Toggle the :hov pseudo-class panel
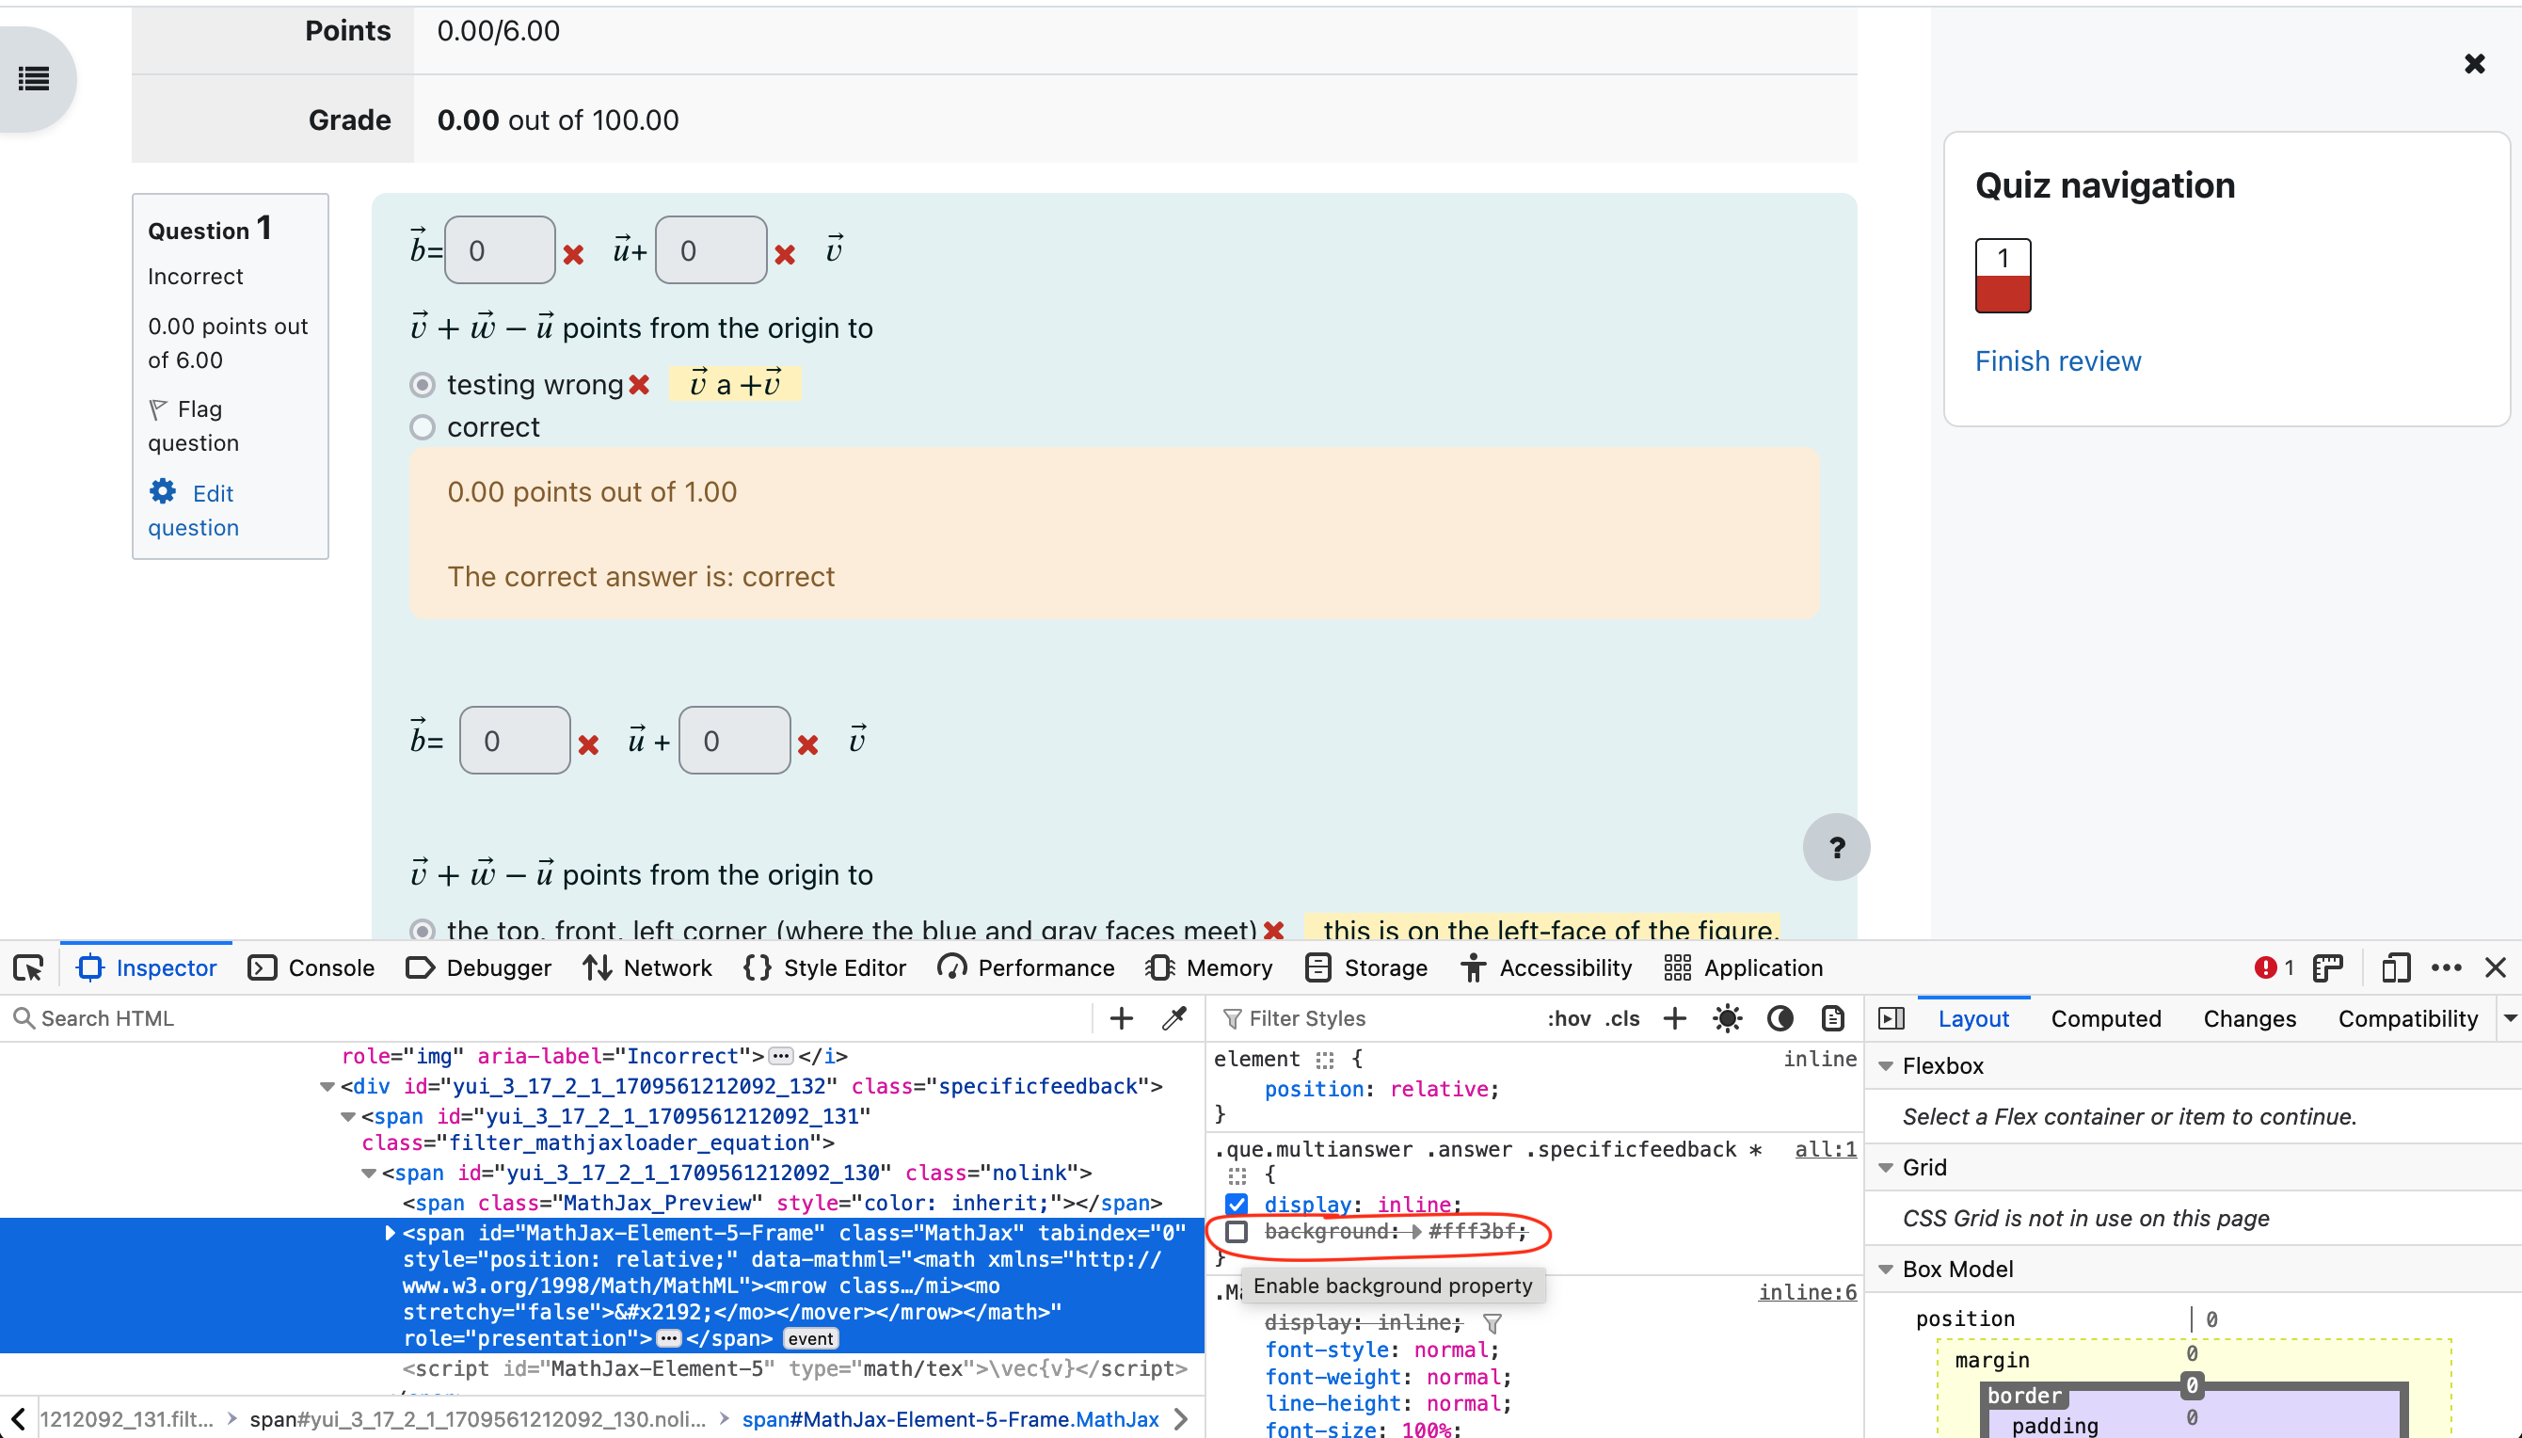This screenshot has width=2522, height=1438. 1568,1018
